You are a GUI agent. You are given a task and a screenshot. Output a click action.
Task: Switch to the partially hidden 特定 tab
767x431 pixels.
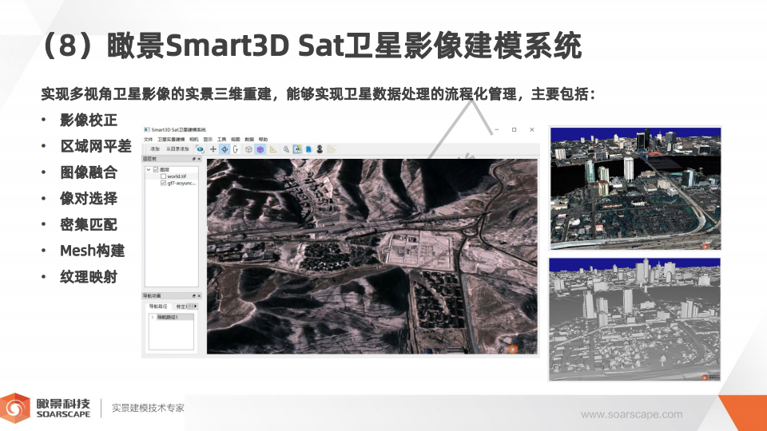[x=181, y=306]
